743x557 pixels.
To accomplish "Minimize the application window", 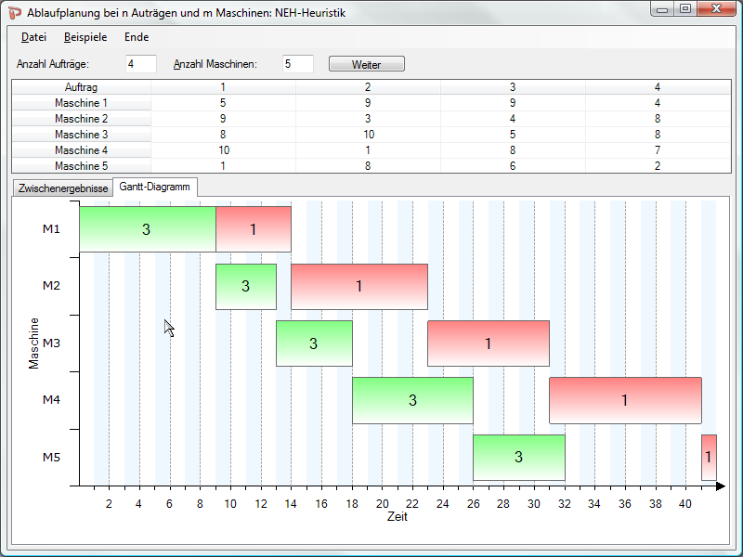I will pyautogui.click(x=662, y=9).
